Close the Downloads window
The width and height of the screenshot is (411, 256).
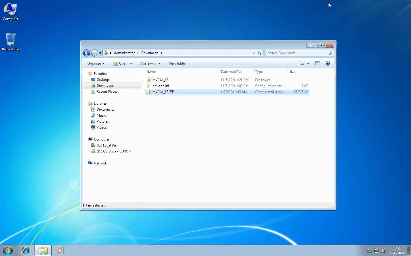[x=329, y=45]
